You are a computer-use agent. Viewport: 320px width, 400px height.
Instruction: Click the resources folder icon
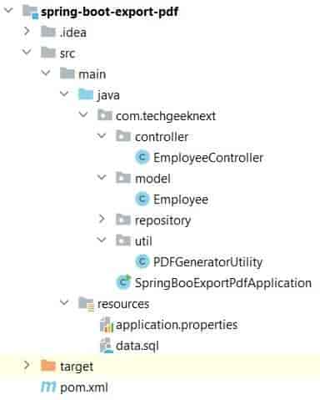coord(86,303)
